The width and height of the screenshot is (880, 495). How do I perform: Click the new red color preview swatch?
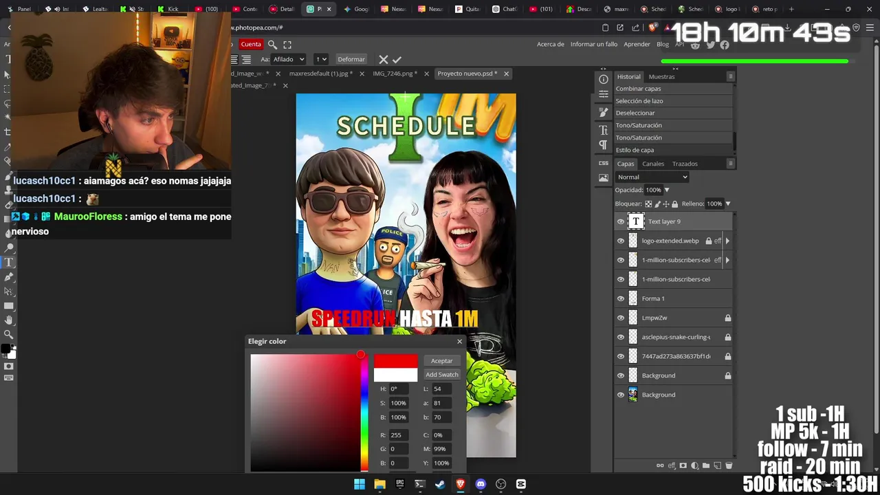tap(395, 362)
